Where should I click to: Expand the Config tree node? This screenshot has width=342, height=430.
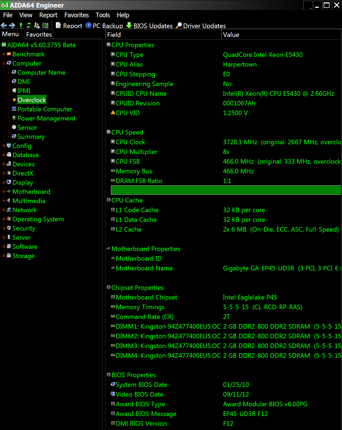click(x=4, y=146)
